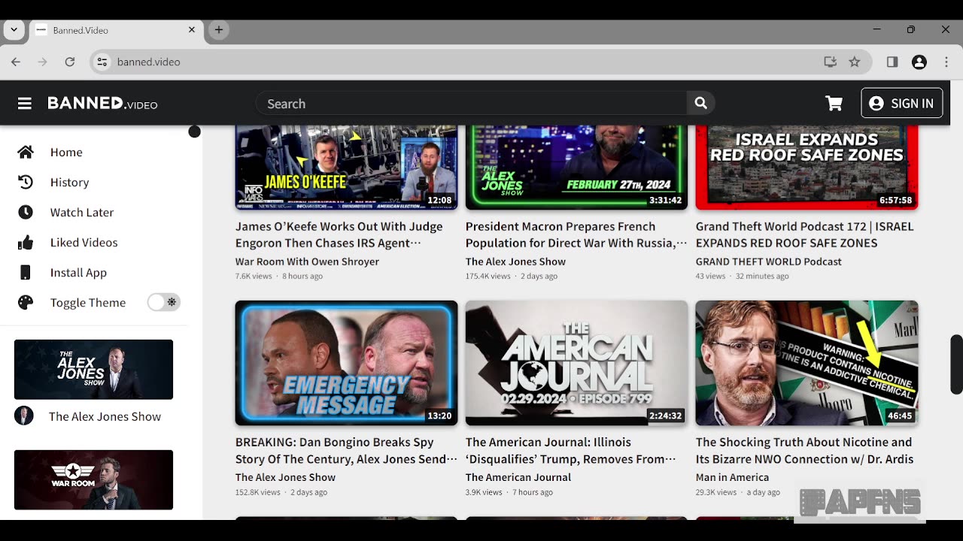Play the Emergency Message video thumbnail

(346, 363)
